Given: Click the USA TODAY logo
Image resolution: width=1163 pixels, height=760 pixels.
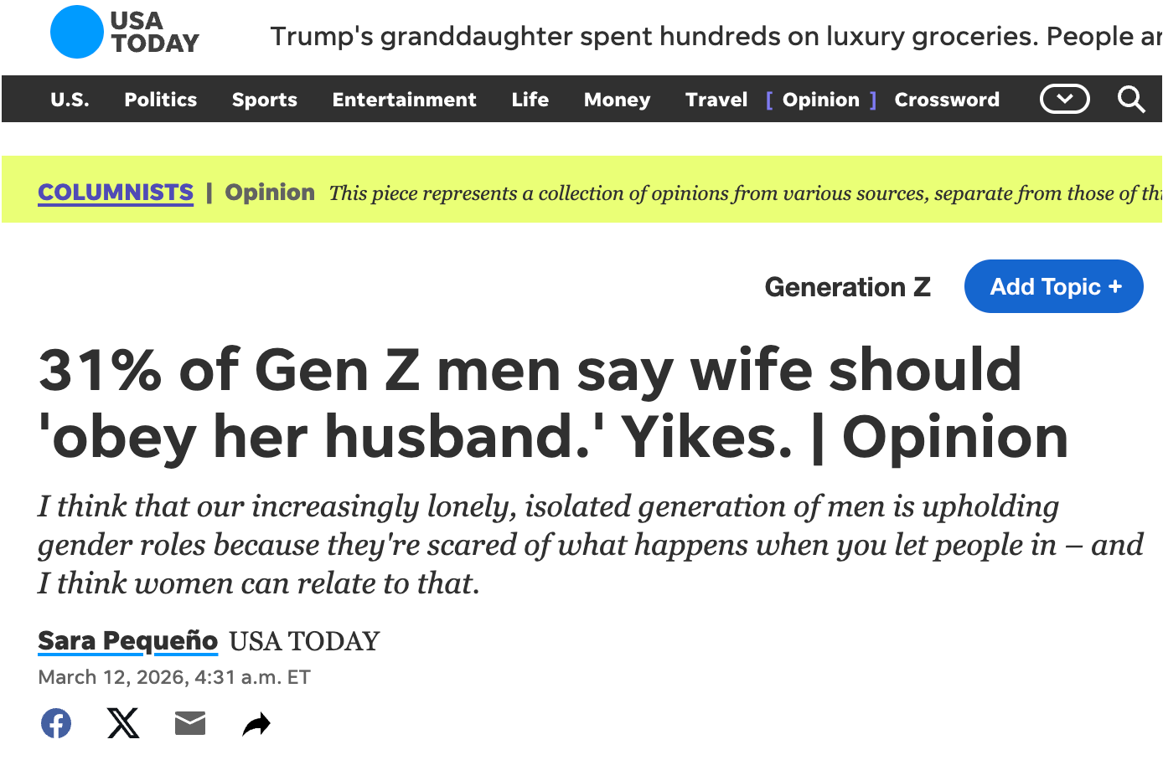Looking at the screenshot, I should pos(125,33).
